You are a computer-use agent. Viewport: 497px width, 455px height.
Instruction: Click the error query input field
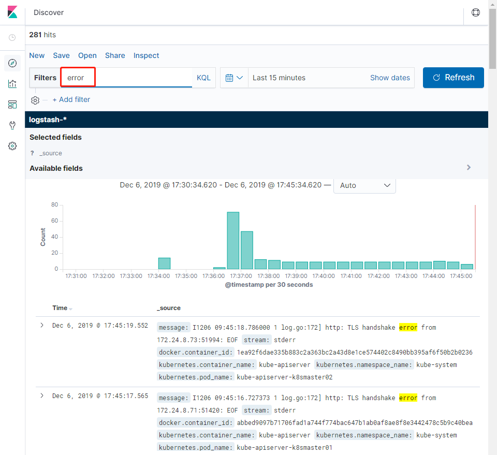point(126,78)
